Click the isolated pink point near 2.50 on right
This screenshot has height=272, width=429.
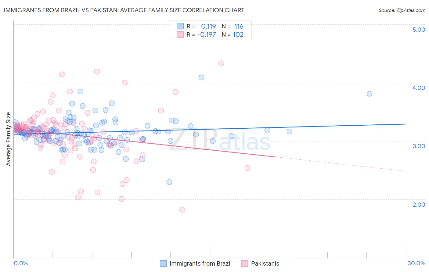247,168
